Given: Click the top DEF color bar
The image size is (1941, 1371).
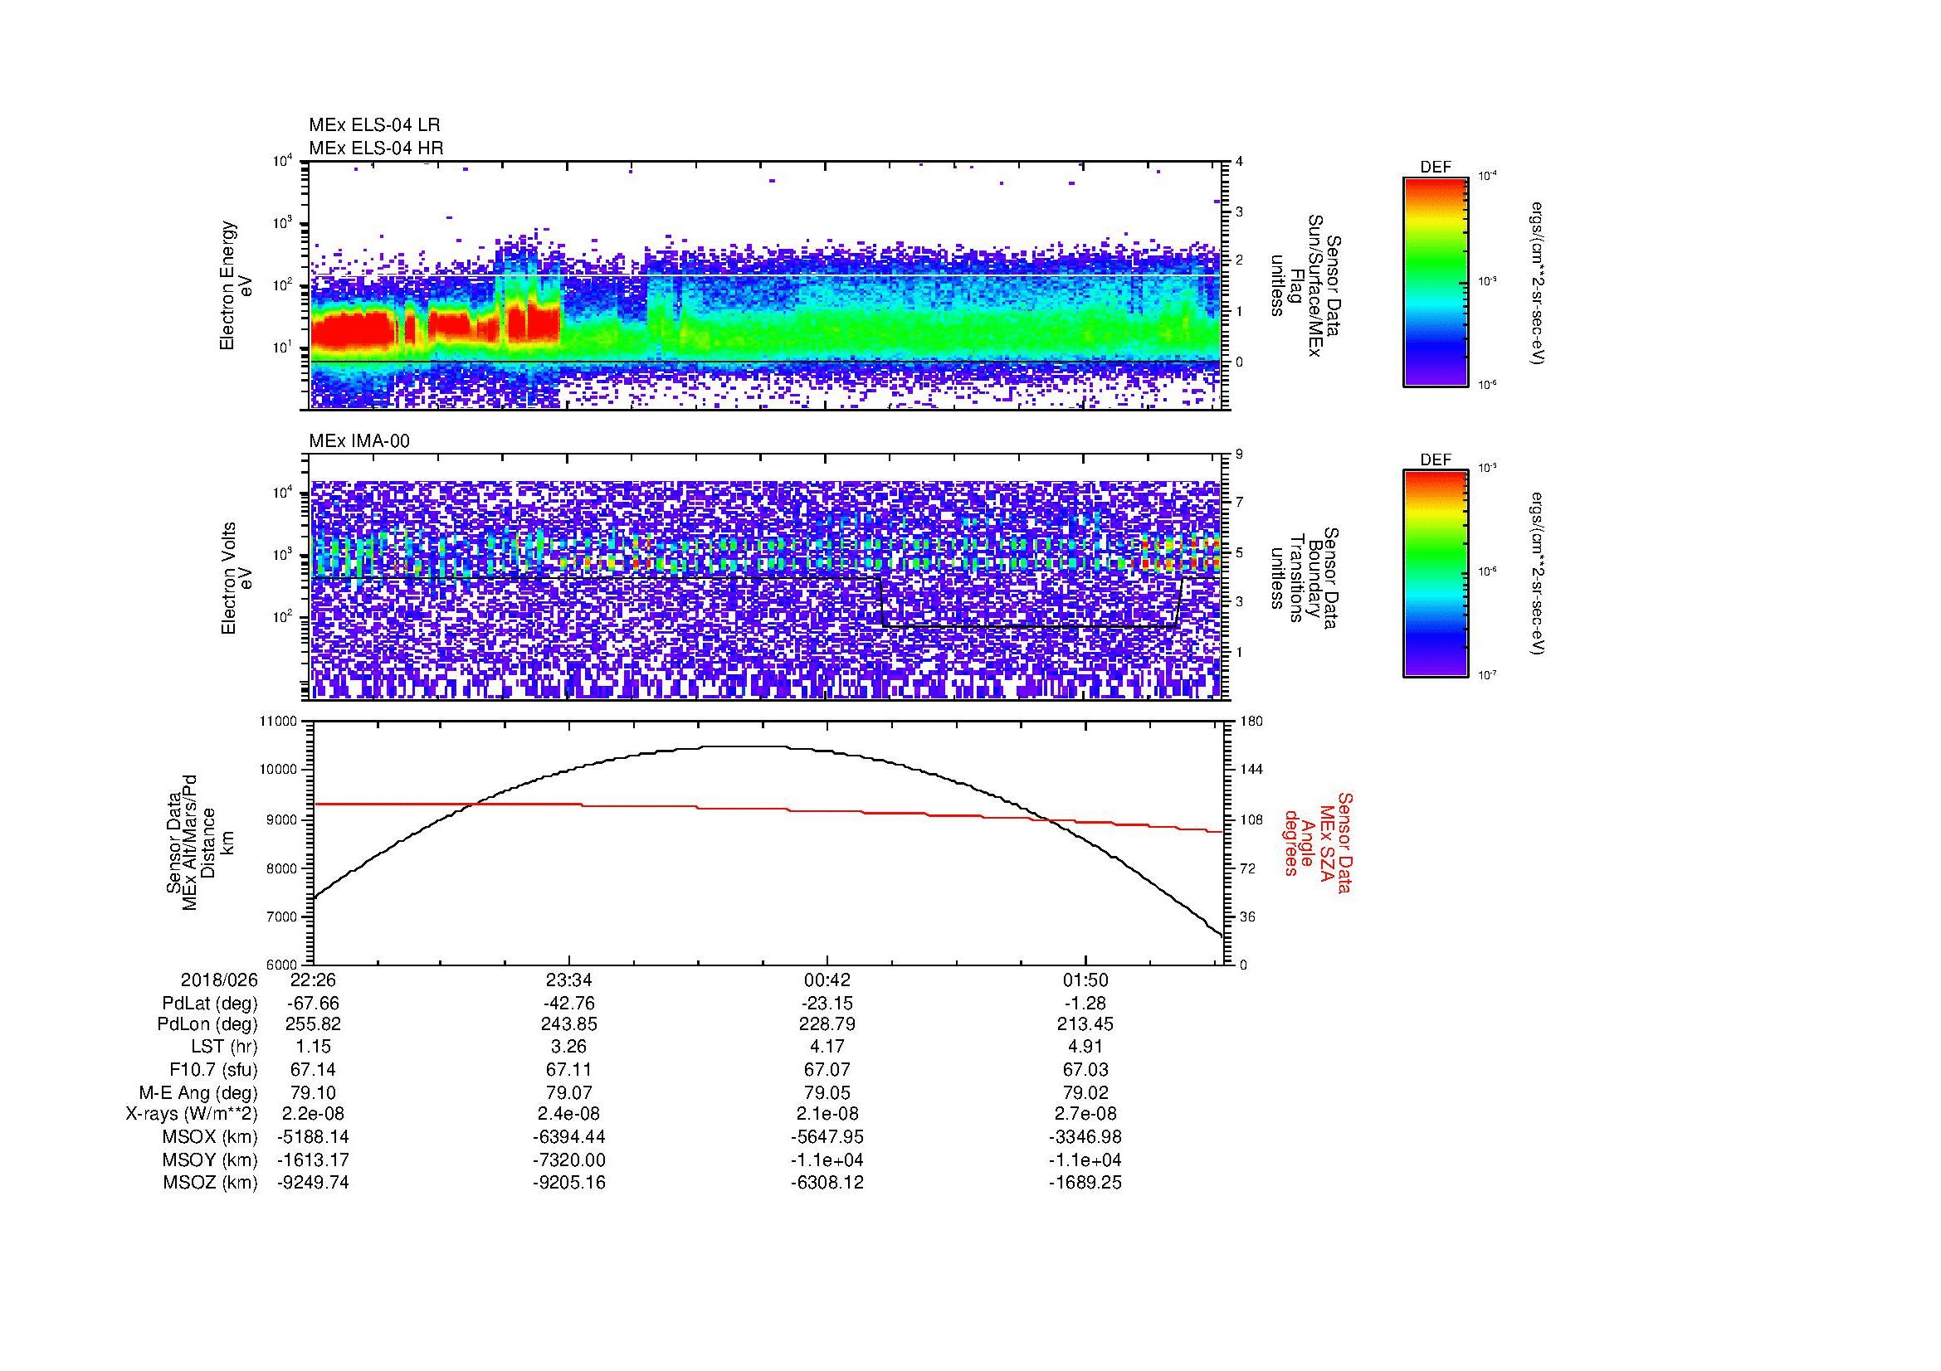Looking at the screenshot, I should coord(1435,282).
